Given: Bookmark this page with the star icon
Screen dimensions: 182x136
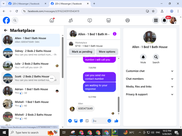Looking at the screenshot, I should click(x=153, y=11).
